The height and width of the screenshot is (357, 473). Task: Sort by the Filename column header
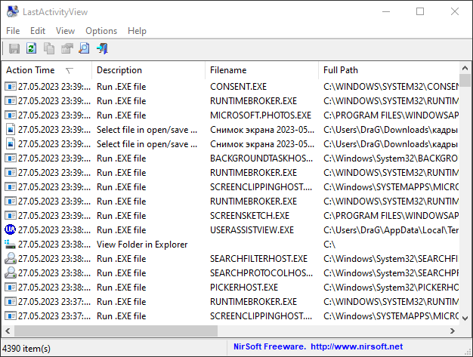point(228,70)
